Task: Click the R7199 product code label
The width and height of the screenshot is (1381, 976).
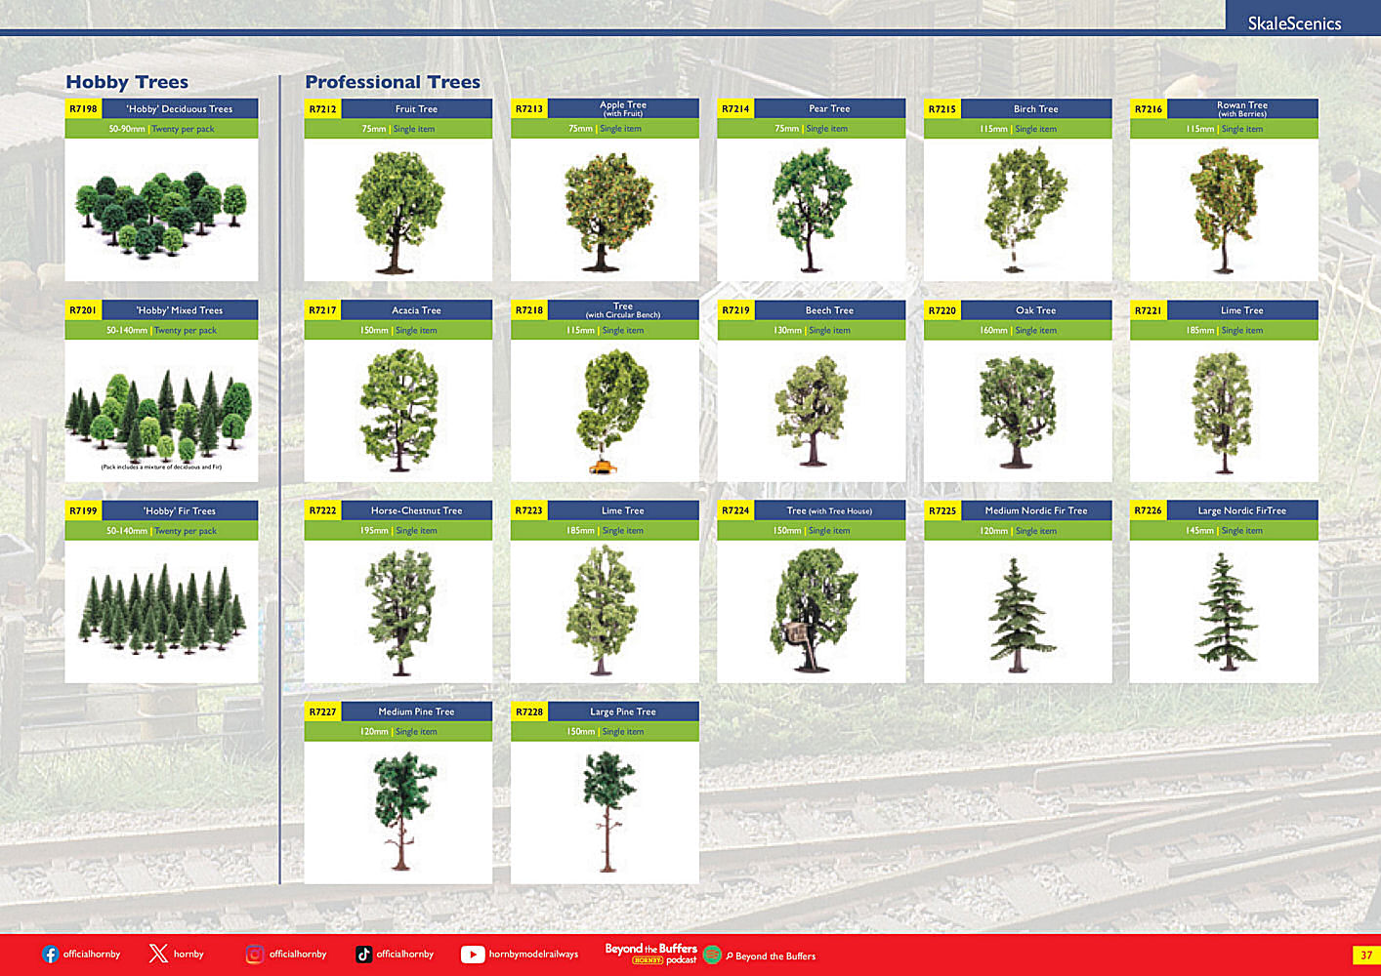Action: 83,511
